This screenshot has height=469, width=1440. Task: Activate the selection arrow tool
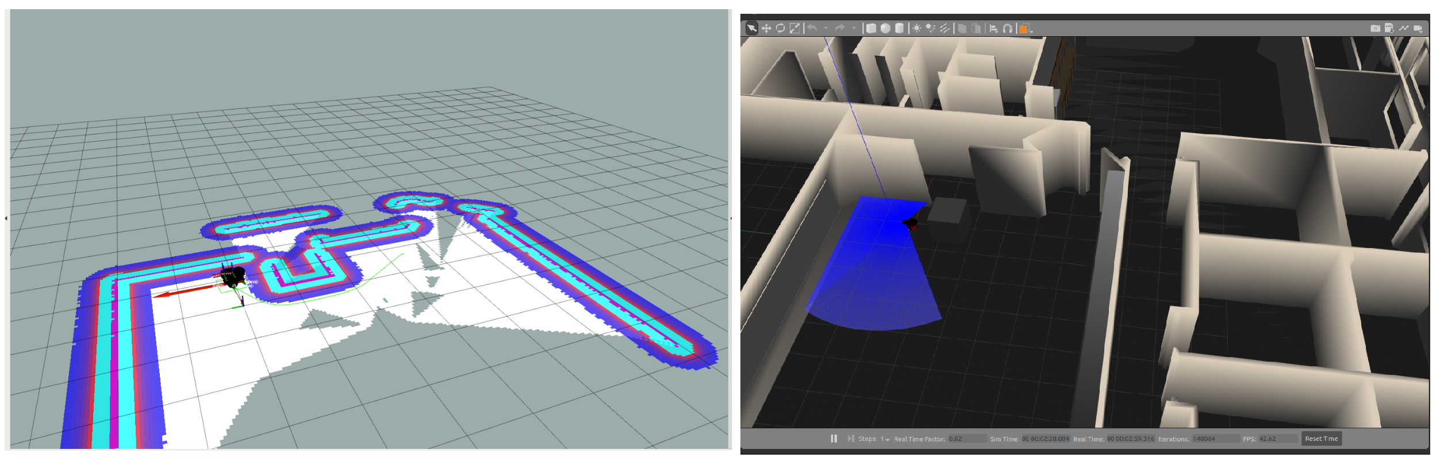751,28
